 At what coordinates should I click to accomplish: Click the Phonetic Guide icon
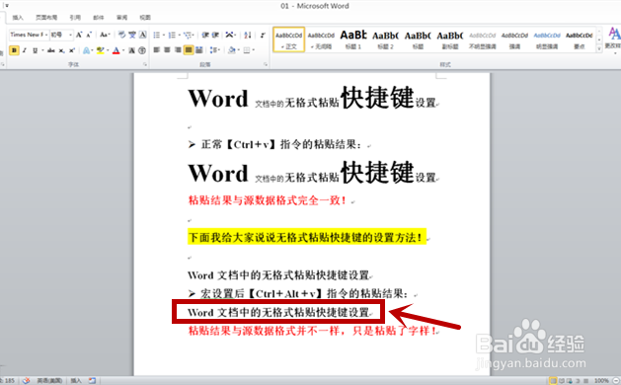coord(132,35)
